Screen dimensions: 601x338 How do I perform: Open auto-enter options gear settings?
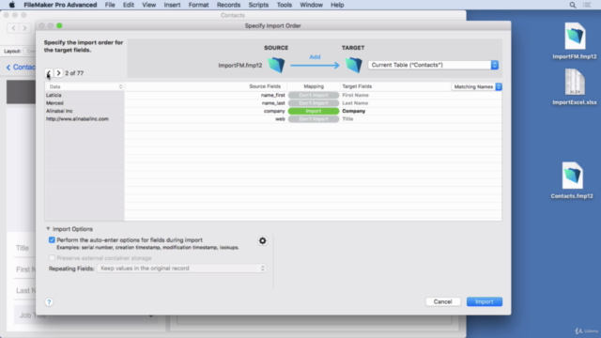pos(263,240)
